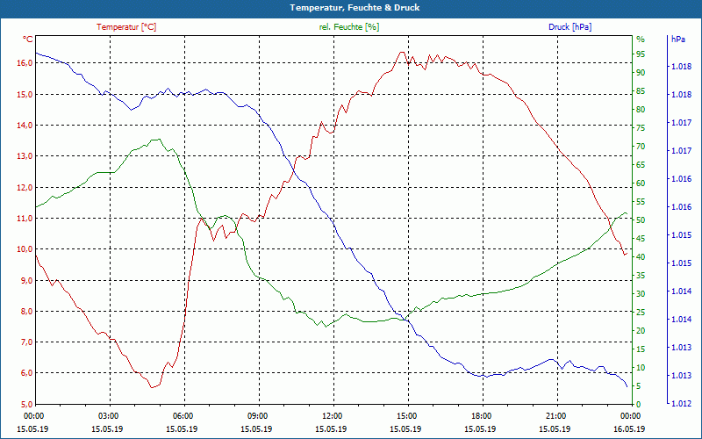Click the '45' humidity axis value

pyautogui.click(x=641, y=239)
